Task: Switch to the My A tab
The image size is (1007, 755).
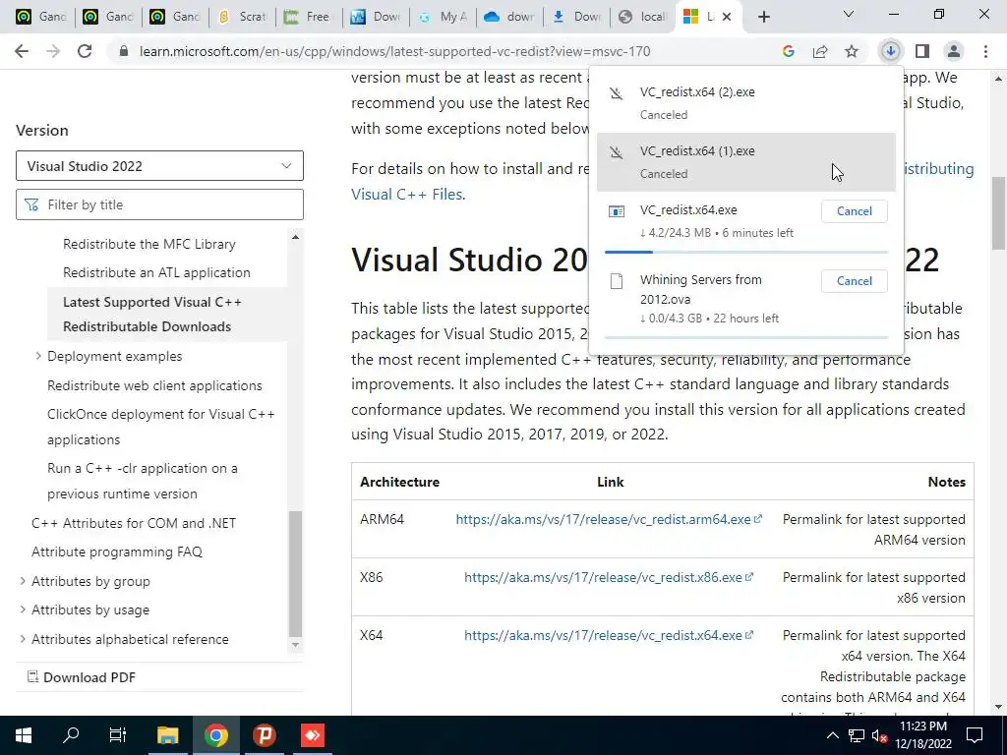Action: (x=443, y=17)
